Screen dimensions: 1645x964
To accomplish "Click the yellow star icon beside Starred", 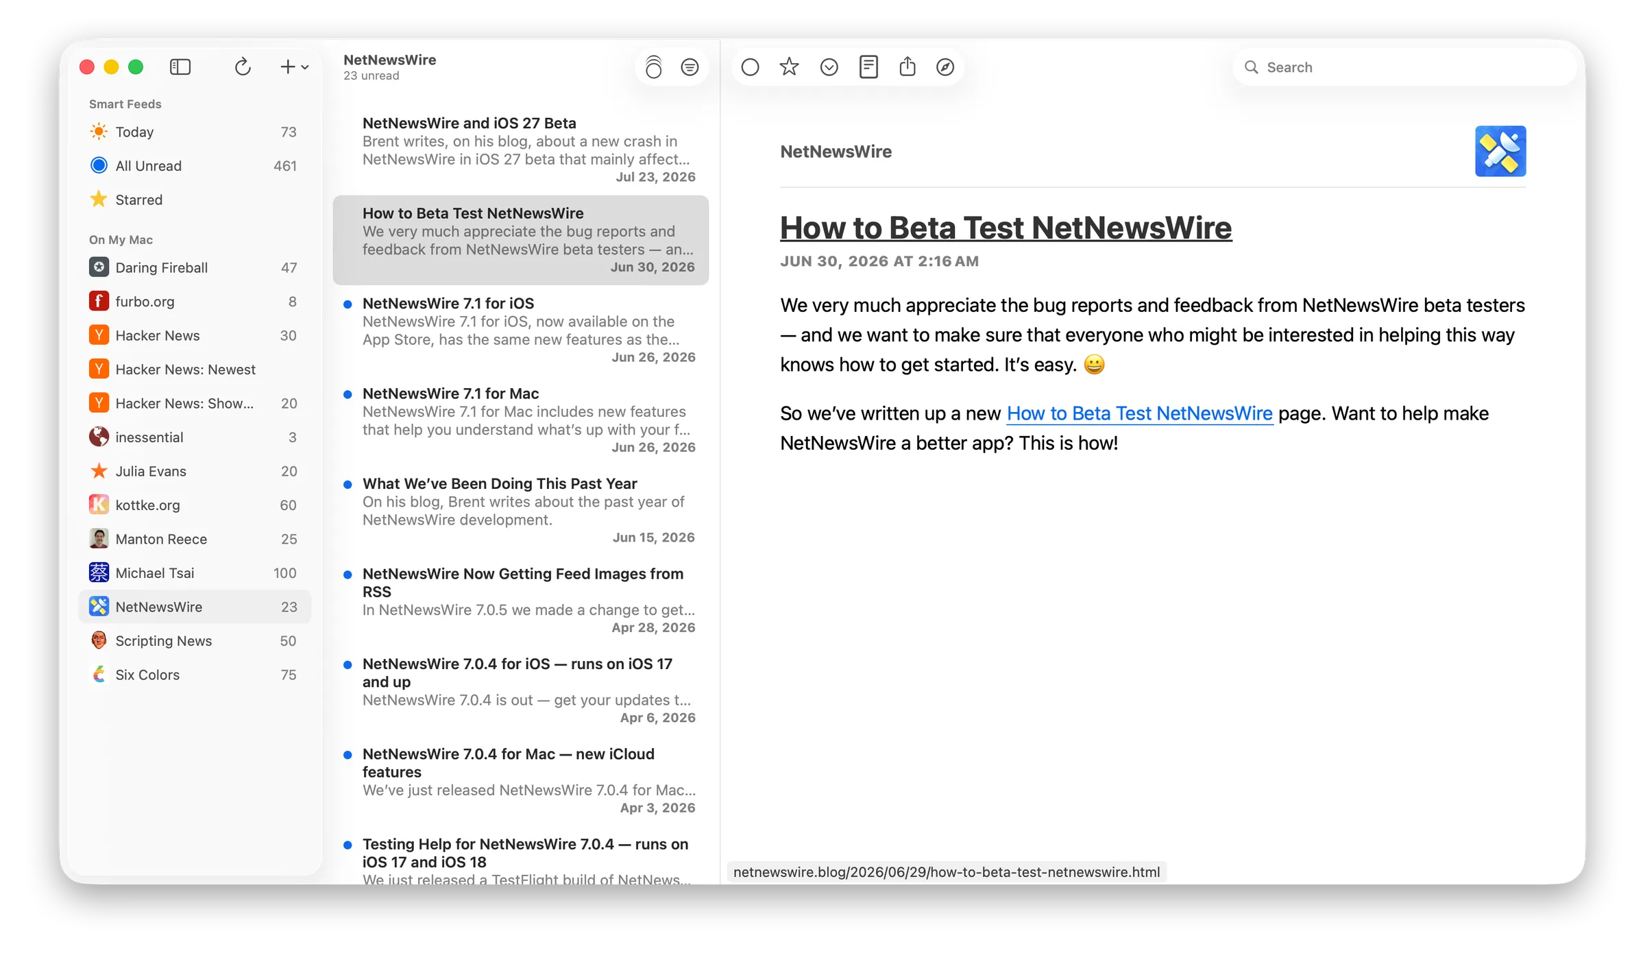I will (99, 199).
